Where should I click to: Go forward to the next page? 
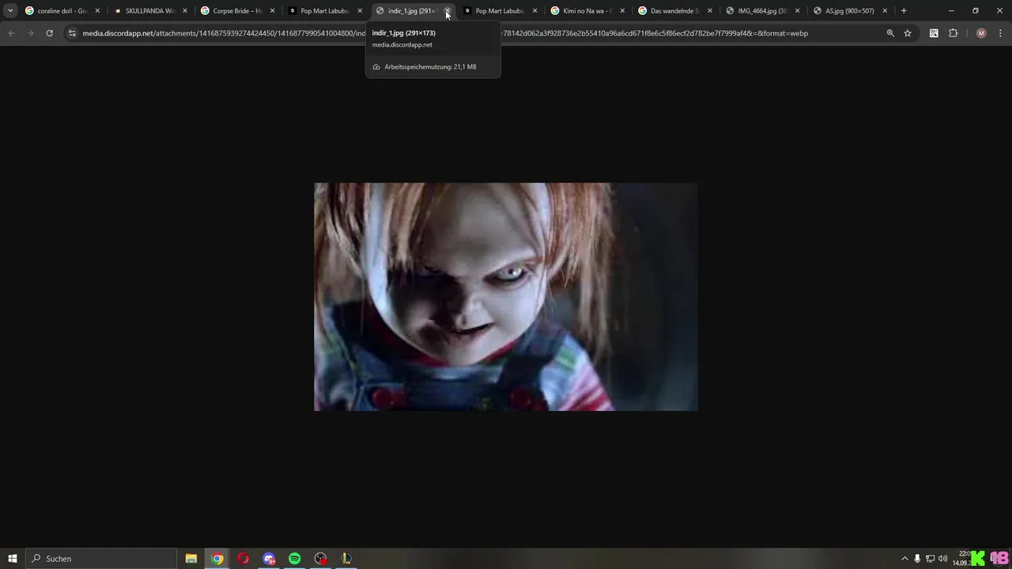[30, 33]
